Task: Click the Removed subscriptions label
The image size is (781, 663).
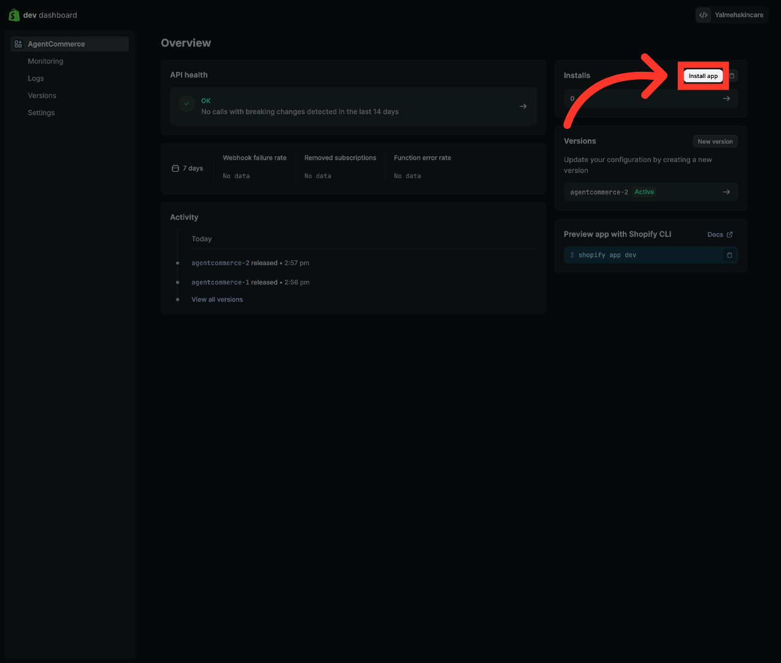Action: (340, 158)
